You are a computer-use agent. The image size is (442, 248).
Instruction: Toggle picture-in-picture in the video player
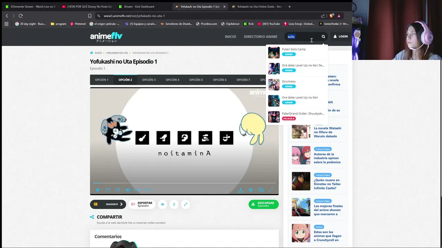pyautogui.click(x=261, y=190)
